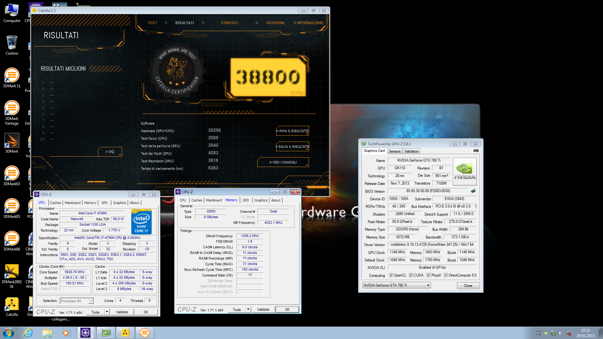This screenshot has height=339, width=603.
Task: Open INFORMAZIONI tab in Catzilla
Action: [310, 23]
